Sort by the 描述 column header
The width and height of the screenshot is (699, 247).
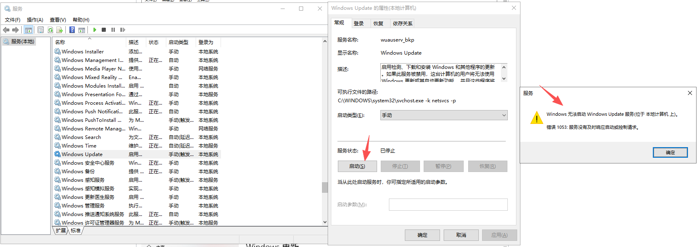pyautogui.click(x=136, y=42)
